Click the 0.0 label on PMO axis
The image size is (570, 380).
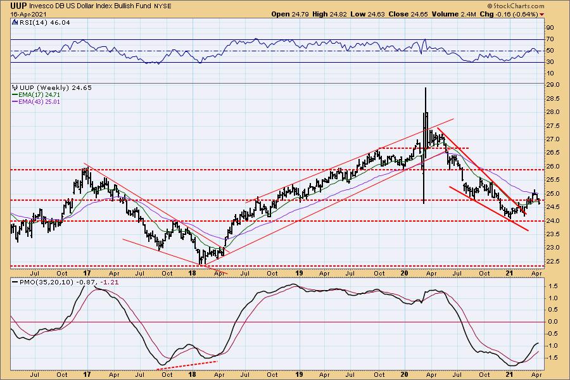click(553, 322)
